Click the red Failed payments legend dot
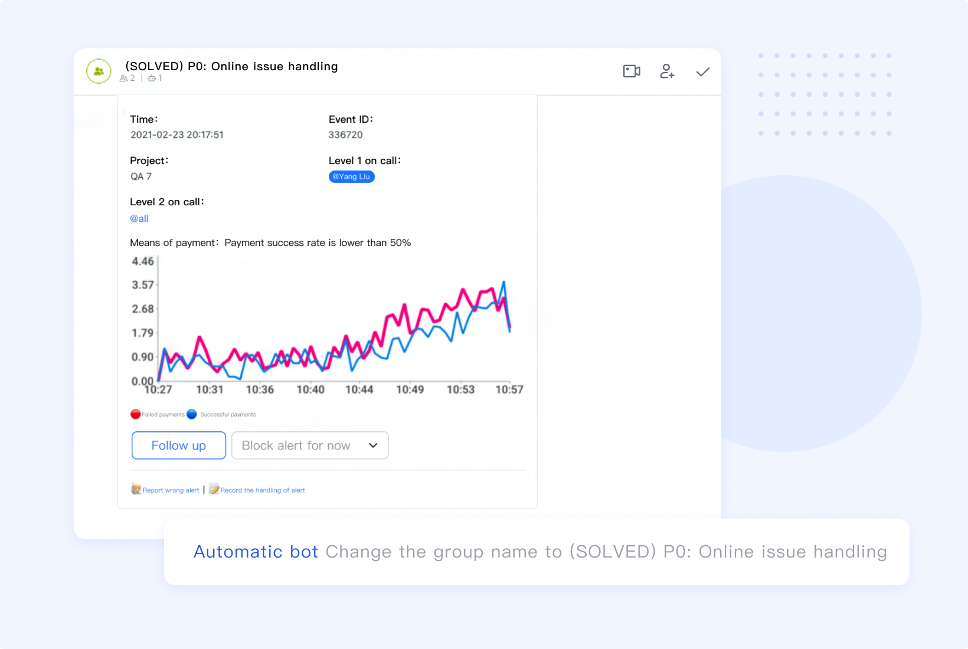 click(x=136, y=414)
